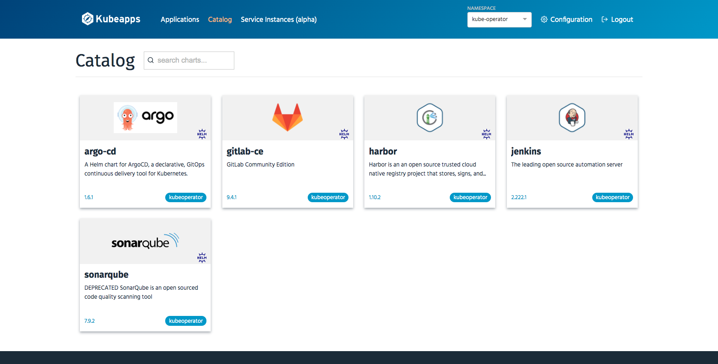Click the Kubeapps logo icon
This screenshot has width=718, height=364.
pos(88,19)
